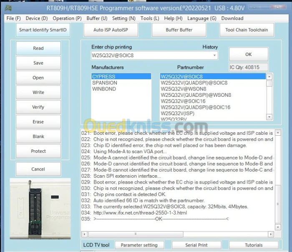Viewport: 292px width, 252px height.
Task: Click the Auto ISP AutoISP button
Action: point(111,30)
